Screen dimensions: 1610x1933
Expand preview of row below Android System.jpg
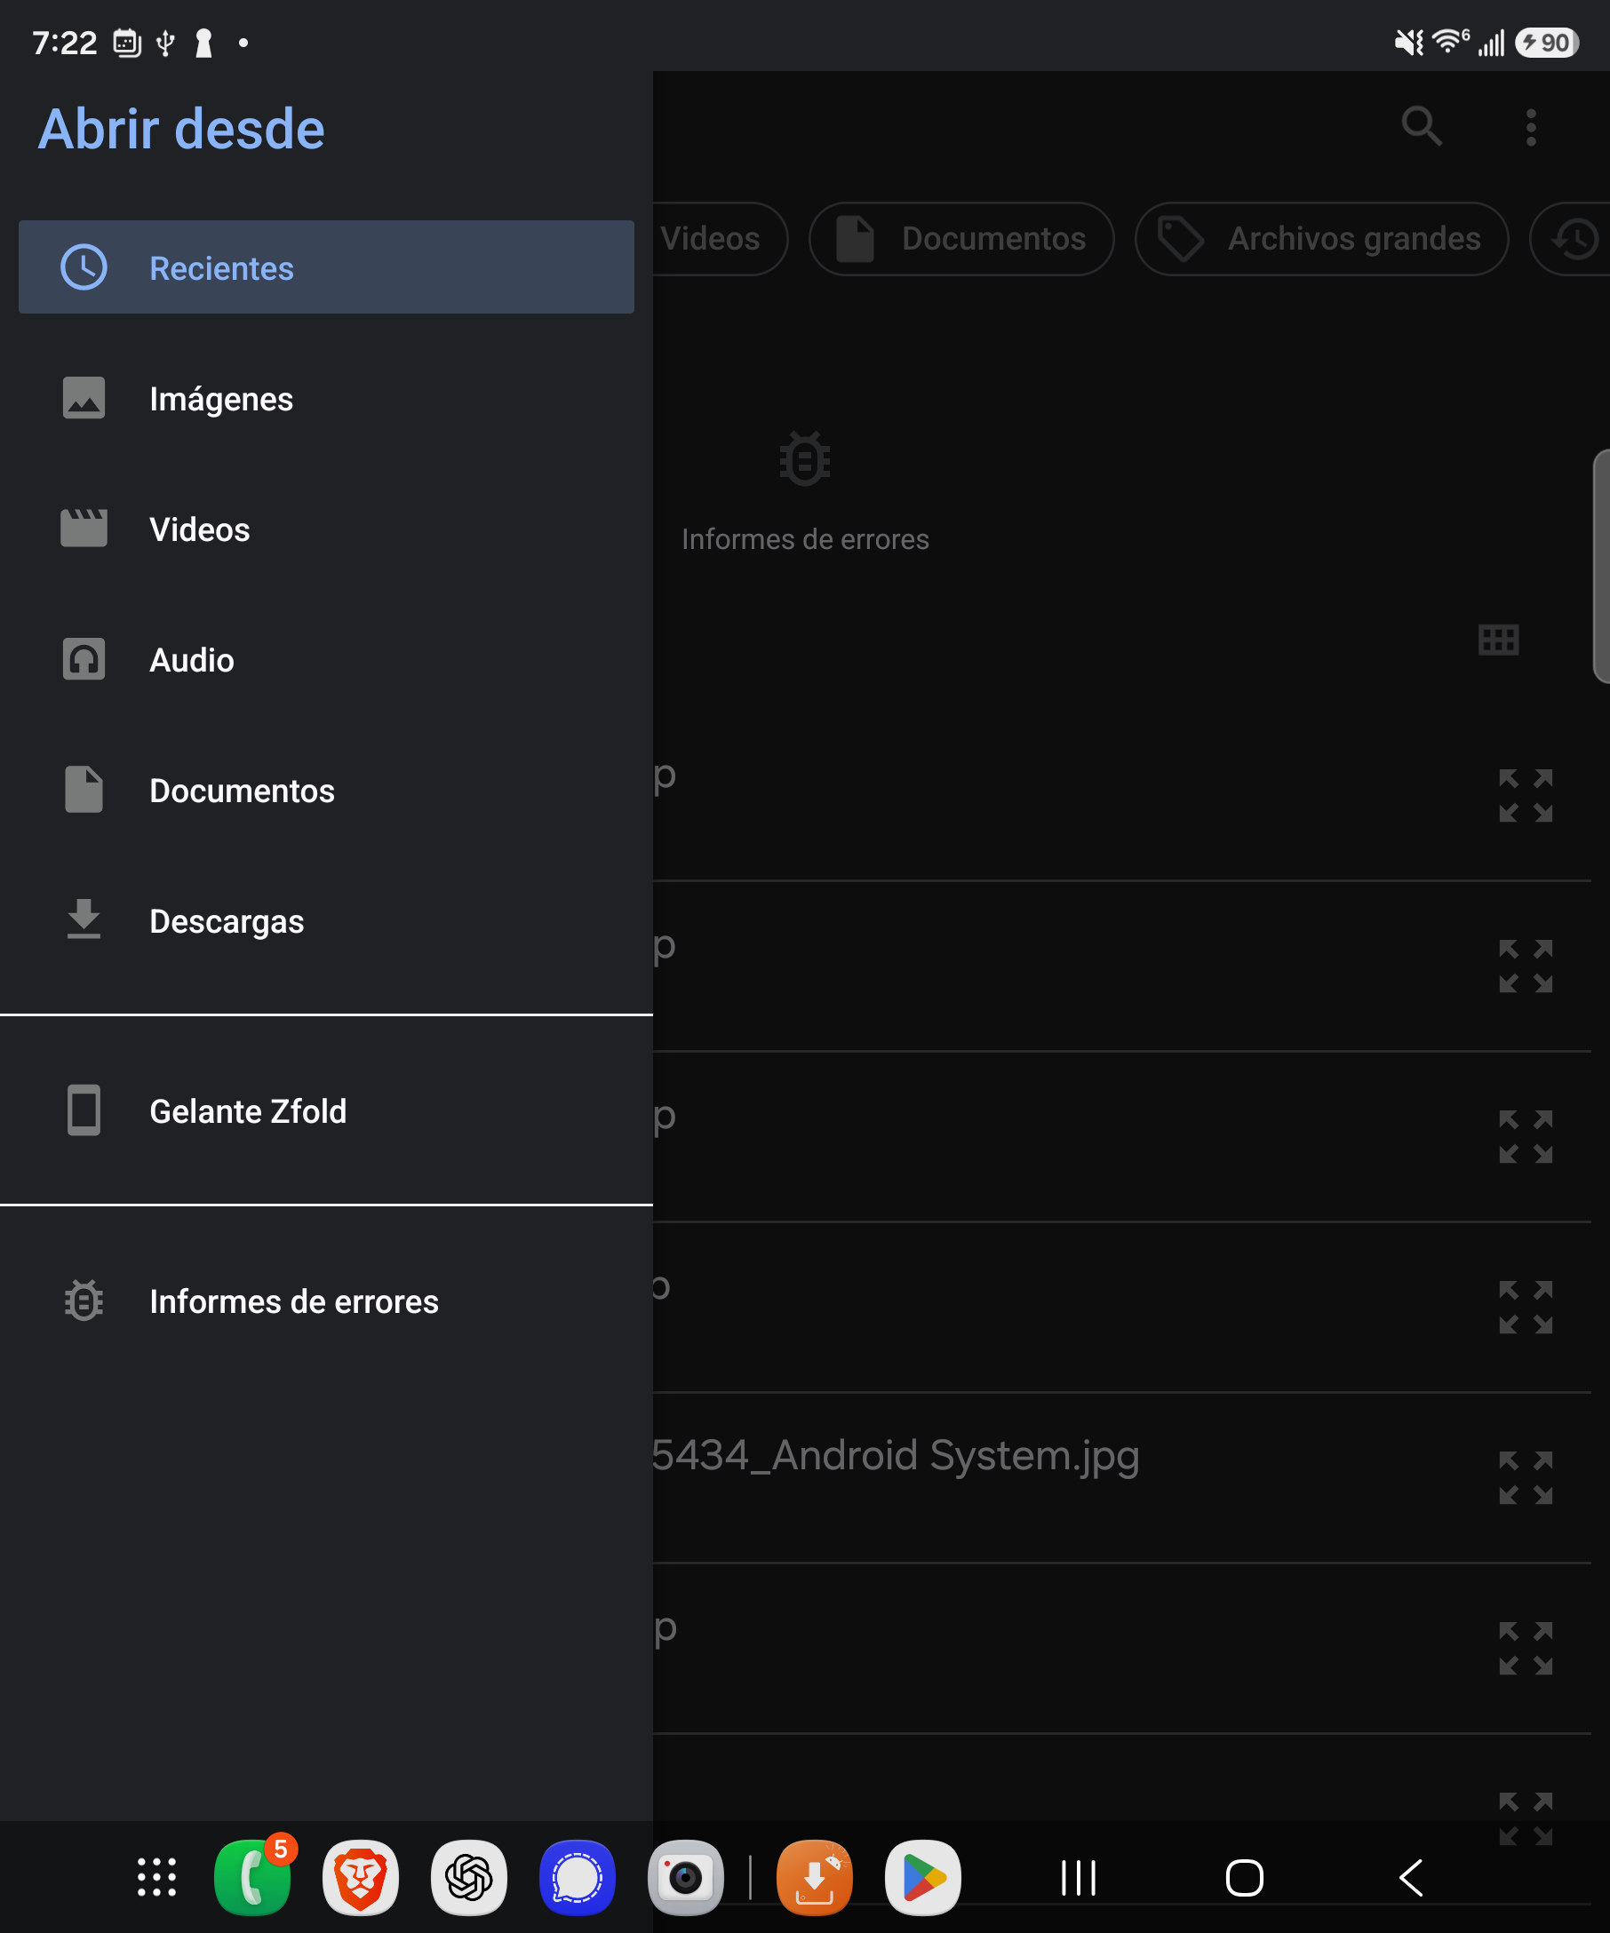tap(1526, 1648)
